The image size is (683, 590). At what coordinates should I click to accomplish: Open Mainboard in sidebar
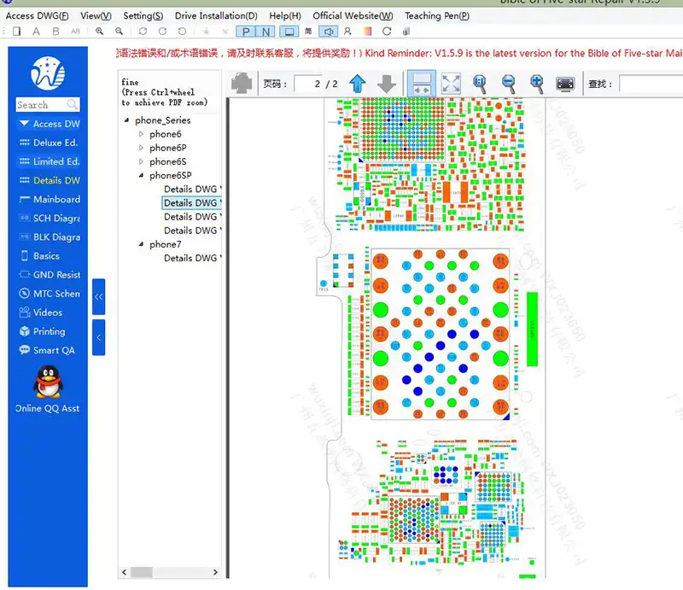click(x=50, y=199)
